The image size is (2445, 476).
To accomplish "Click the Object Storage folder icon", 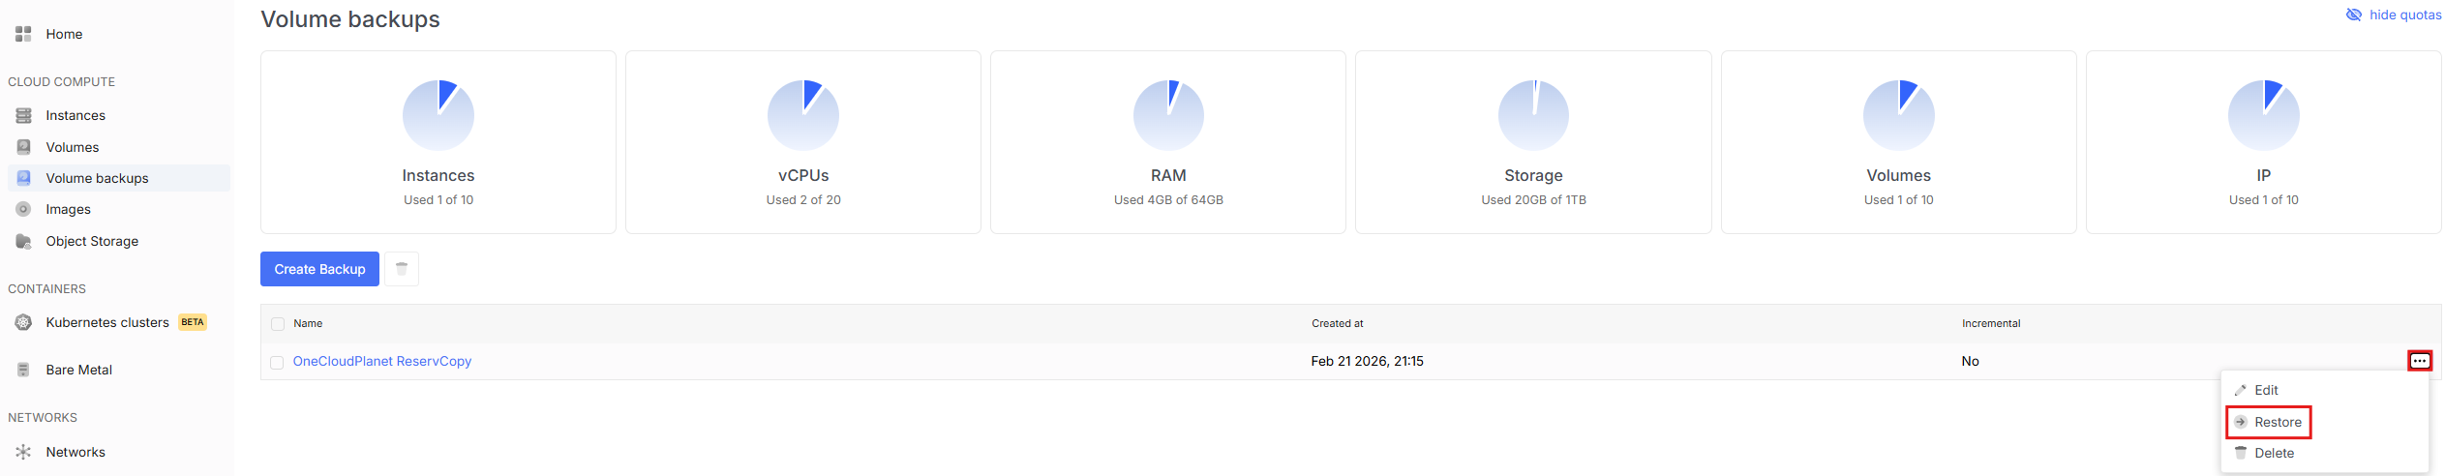I will pyautogui.click(x=23, y=241).
